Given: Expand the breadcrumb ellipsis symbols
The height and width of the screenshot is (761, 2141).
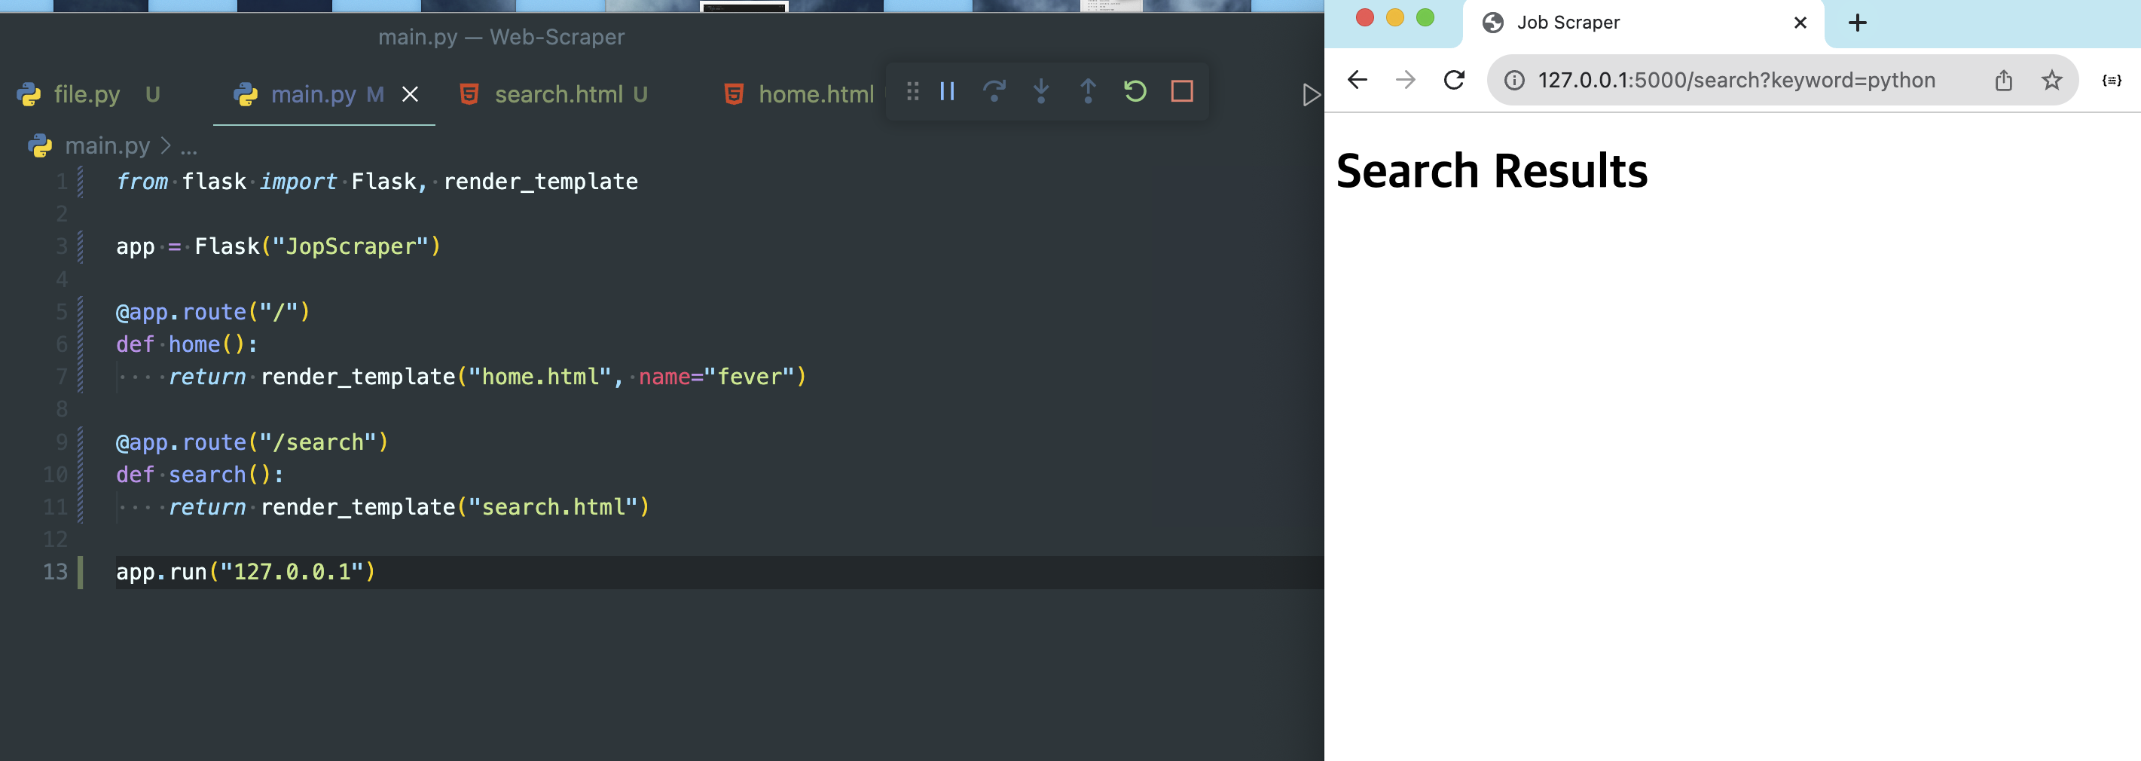Looking at the screenshot, I should (188, 147).
